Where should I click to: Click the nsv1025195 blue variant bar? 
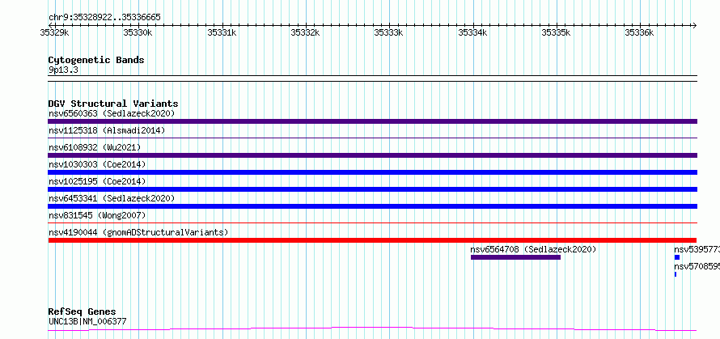(x=372, y=189)
